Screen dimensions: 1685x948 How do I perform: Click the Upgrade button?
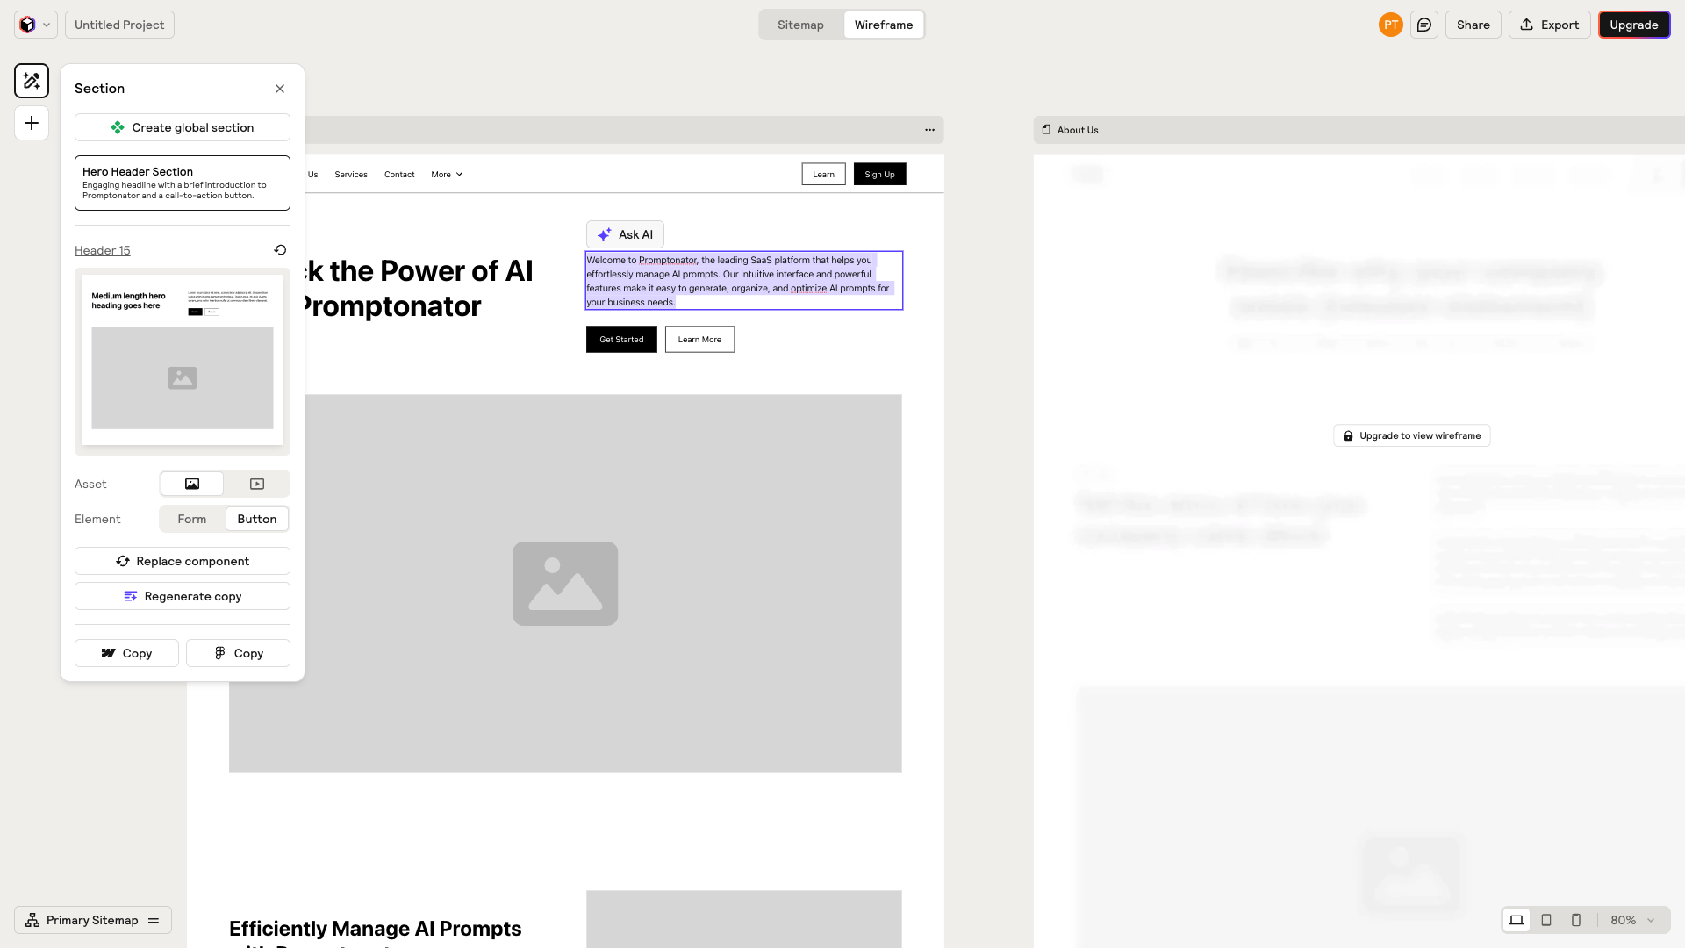tap(1633, 25)
